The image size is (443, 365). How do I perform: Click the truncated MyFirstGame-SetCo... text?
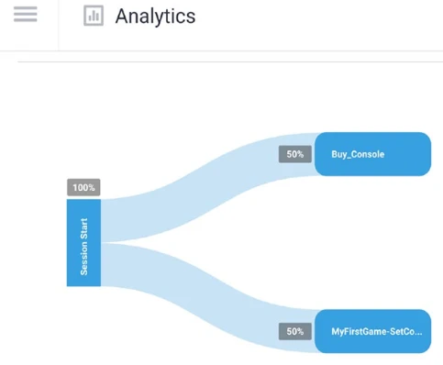click(377, 331)
